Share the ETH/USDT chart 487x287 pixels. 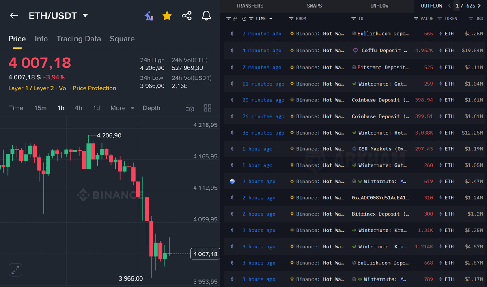tap(187, 16)
